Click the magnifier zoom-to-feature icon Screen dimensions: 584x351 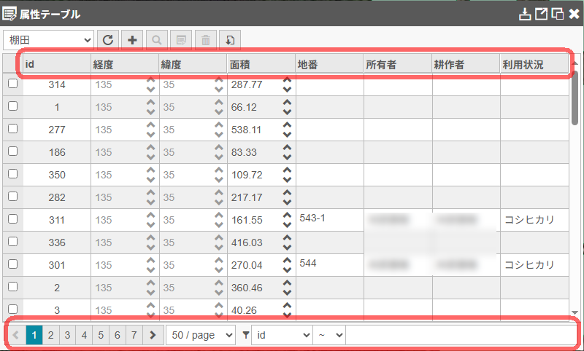tap(157, 40)
